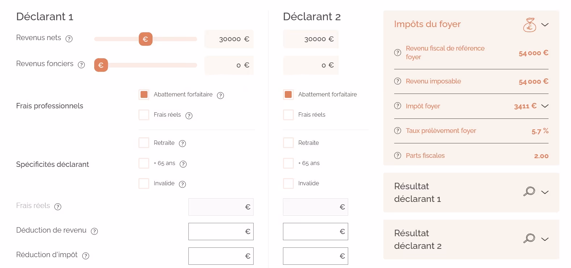Click the money bag icon in Impôts du foyer
The width and height of the screenshot is (571, 268).
pos(529,25)
